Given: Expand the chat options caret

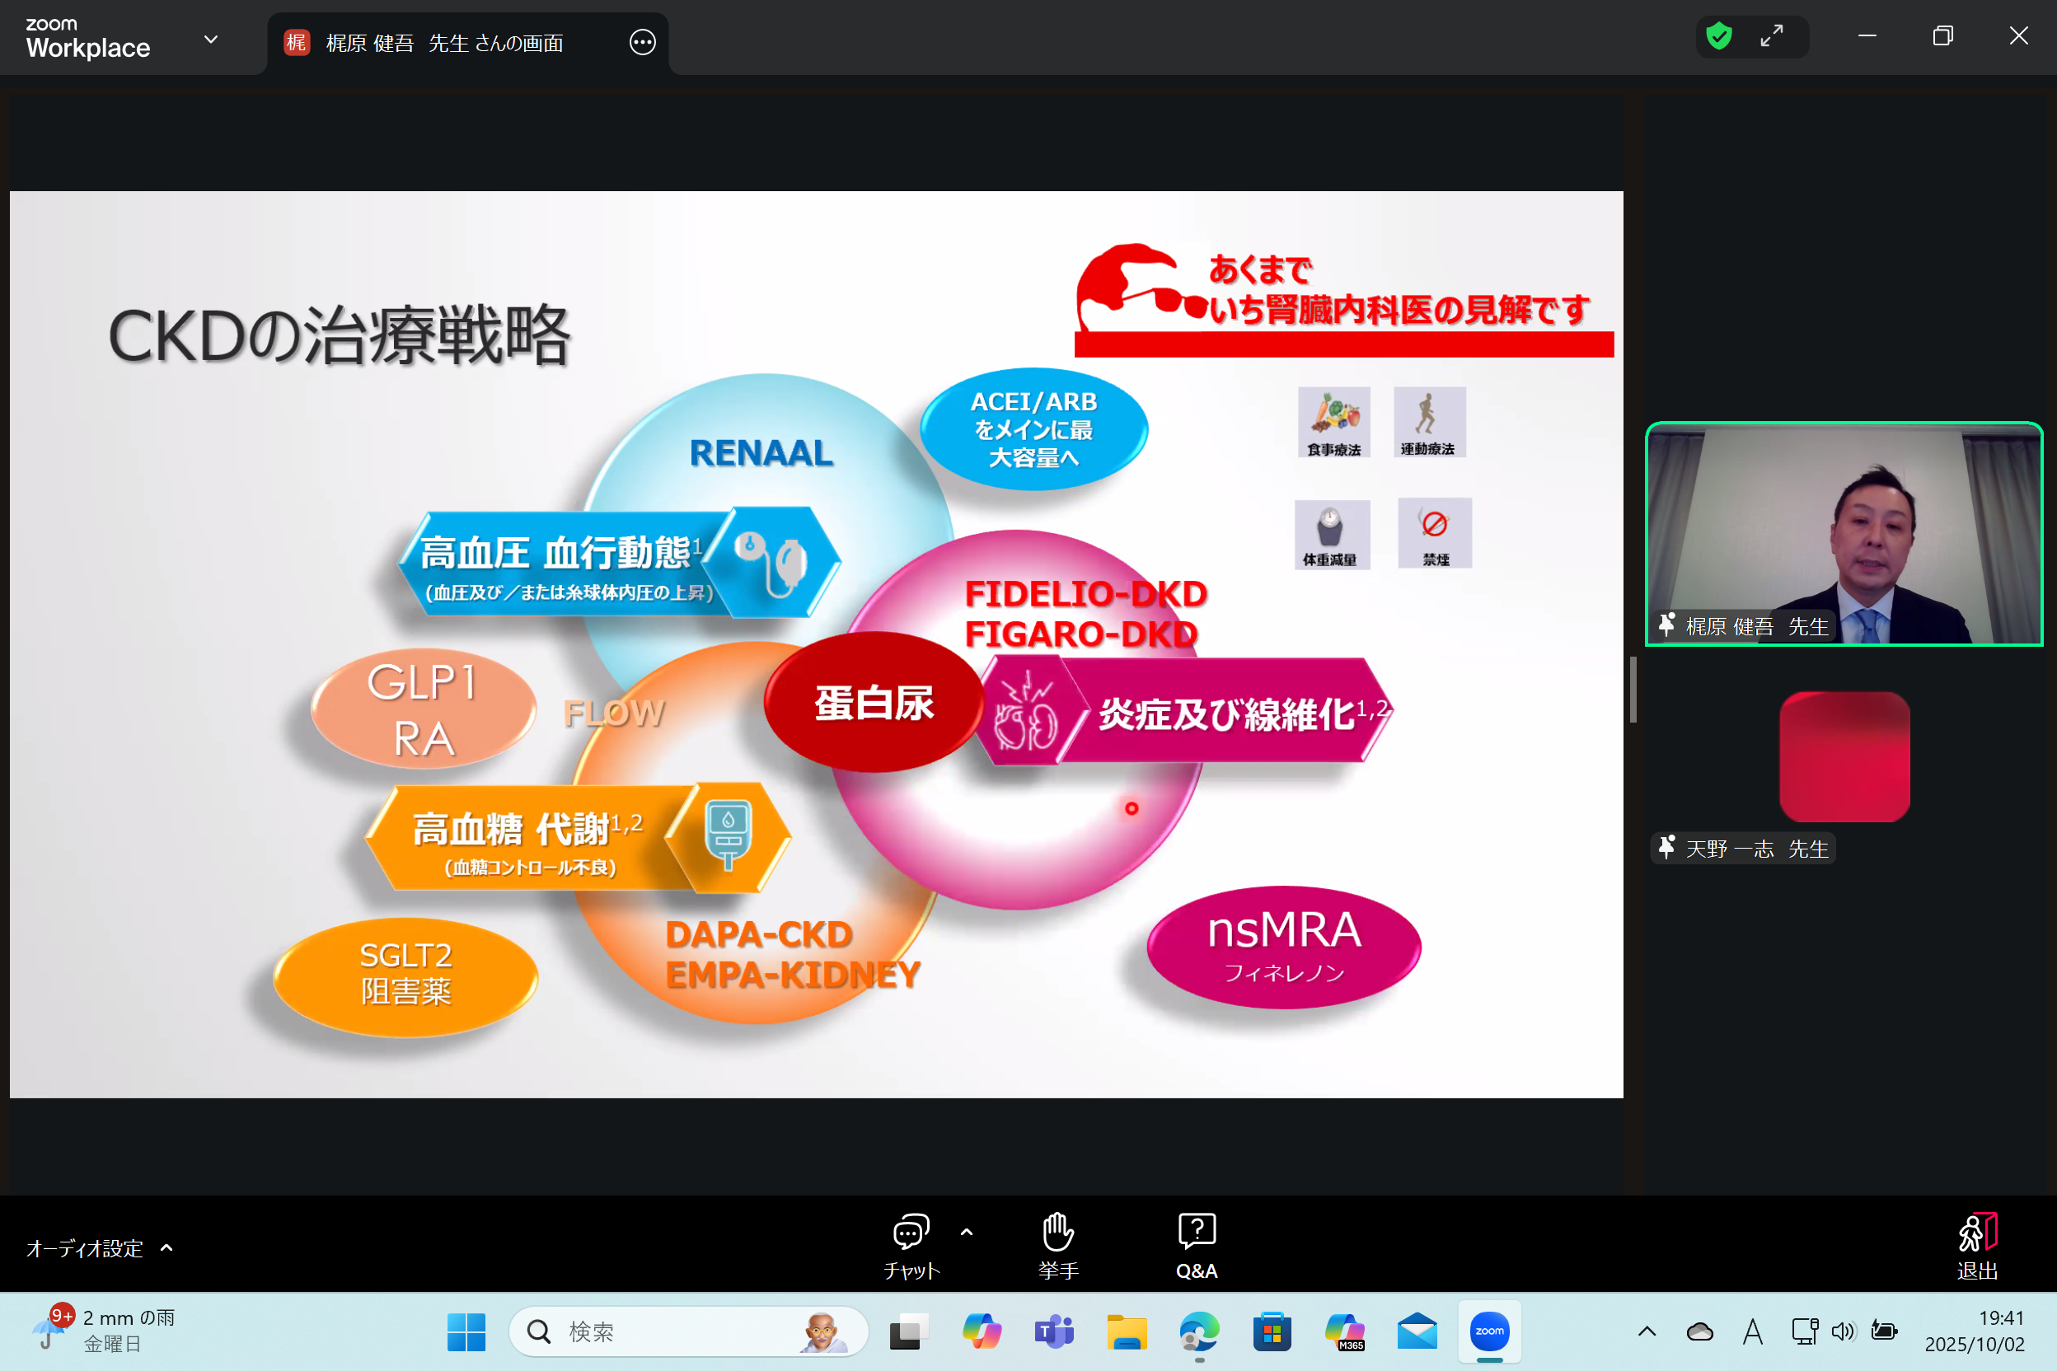Looking at the screenshot, I should tap(967, 1232).
